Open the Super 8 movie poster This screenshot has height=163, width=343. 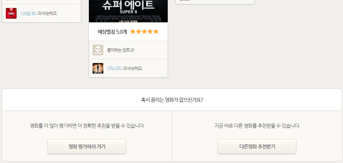click(128, 11)
